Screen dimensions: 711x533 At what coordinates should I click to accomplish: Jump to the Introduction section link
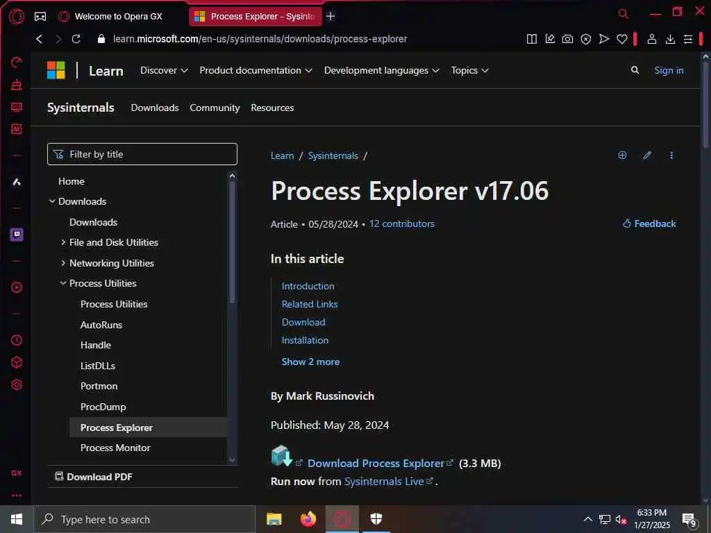click(308, 286)
